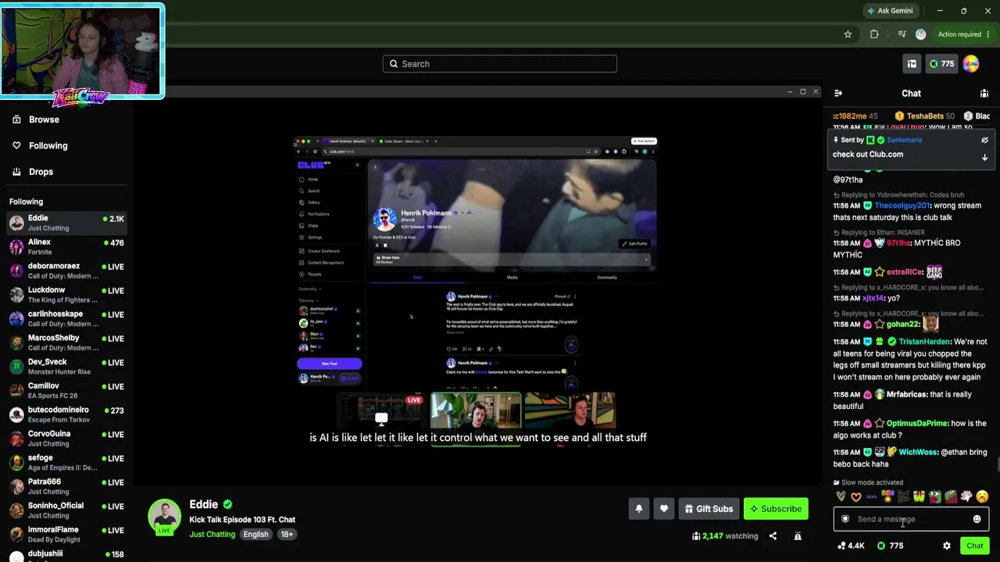Open ImmoralFlame's Dead by Daylight stream

[x=66, y=535]
